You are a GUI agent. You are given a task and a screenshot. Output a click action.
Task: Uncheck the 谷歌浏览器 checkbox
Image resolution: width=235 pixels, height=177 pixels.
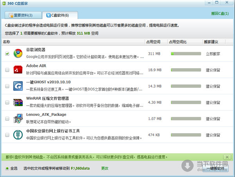7,54
